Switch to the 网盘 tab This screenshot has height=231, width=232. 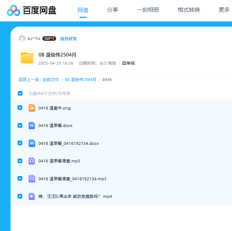click(83, 10)
